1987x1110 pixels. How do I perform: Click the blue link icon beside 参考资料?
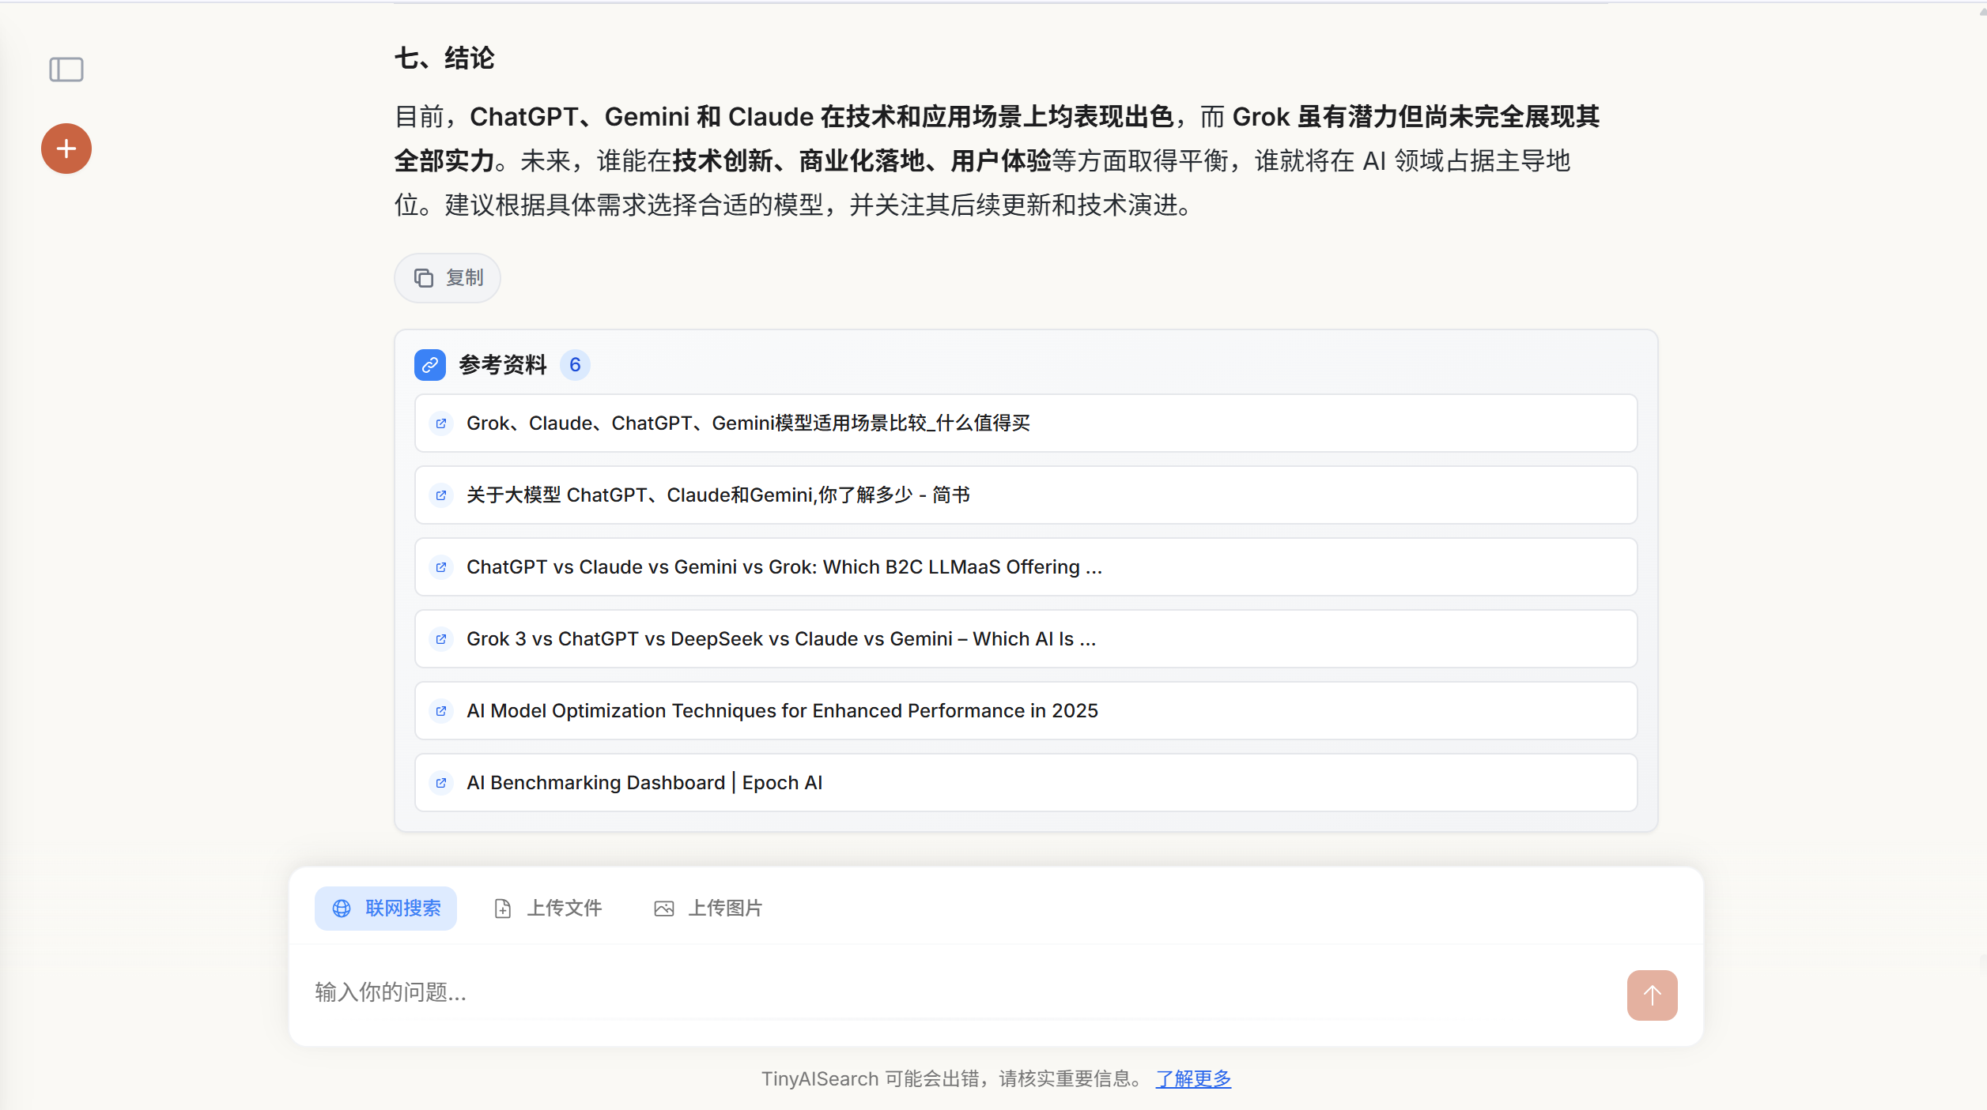click(x=430, y=365)
